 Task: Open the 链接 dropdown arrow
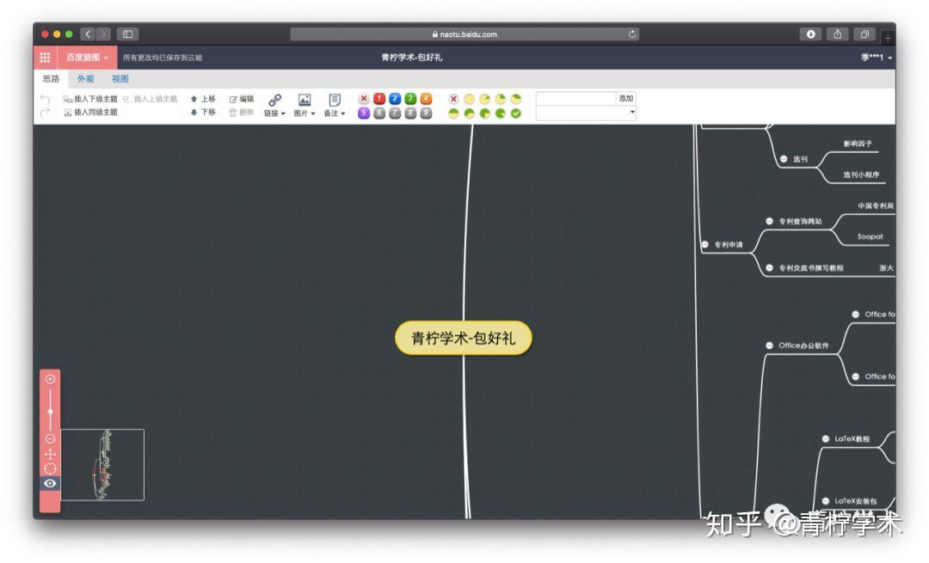pos(282,112)
